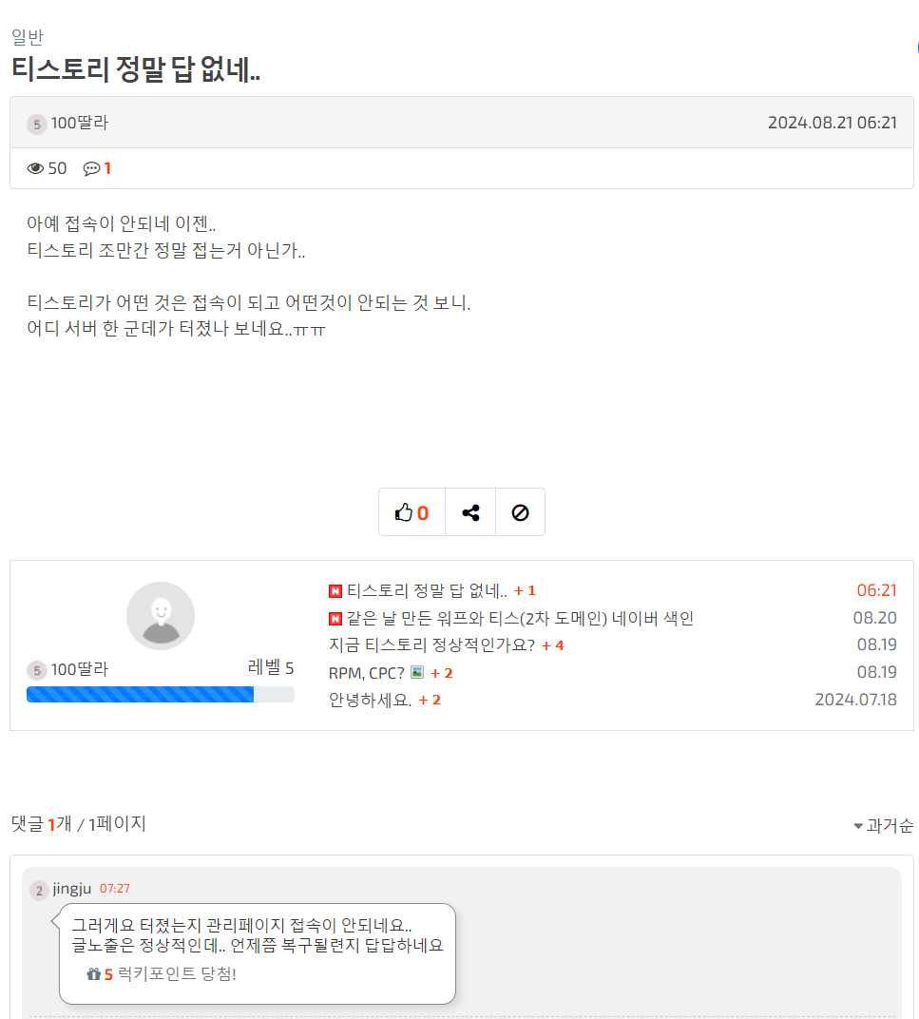This screenshot has height=1019, width=919.
Task: Open '100딸라' name in the profile box
Action: tap(79, 669)
